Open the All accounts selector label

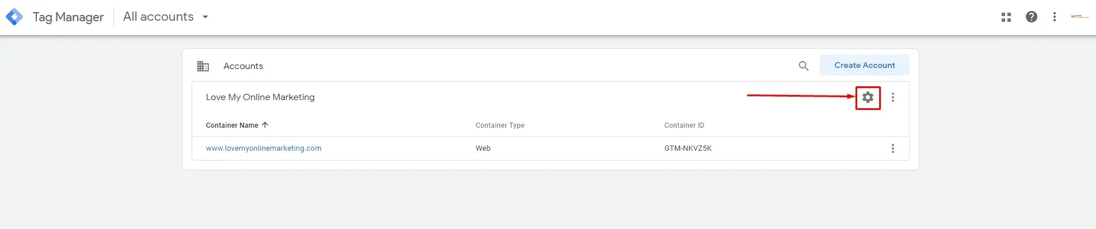[158, 17]
